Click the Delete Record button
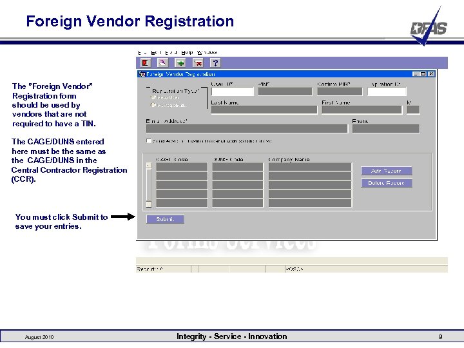 (387, 183)
